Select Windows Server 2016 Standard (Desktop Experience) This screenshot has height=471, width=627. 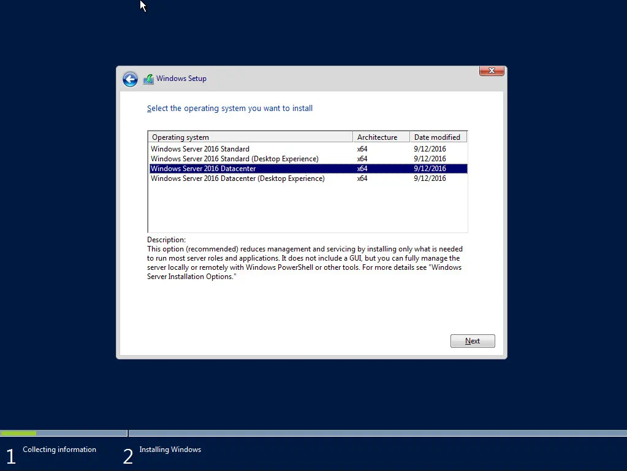(x=235, y=158)
